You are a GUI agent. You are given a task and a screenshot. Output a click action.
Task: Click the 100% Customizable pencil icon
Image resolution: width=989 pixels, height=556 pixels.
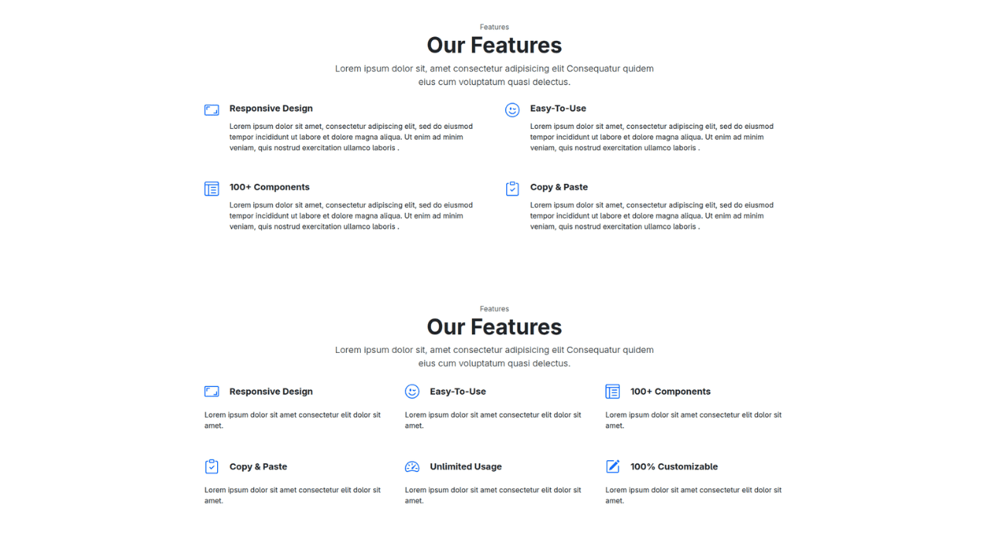613,466
